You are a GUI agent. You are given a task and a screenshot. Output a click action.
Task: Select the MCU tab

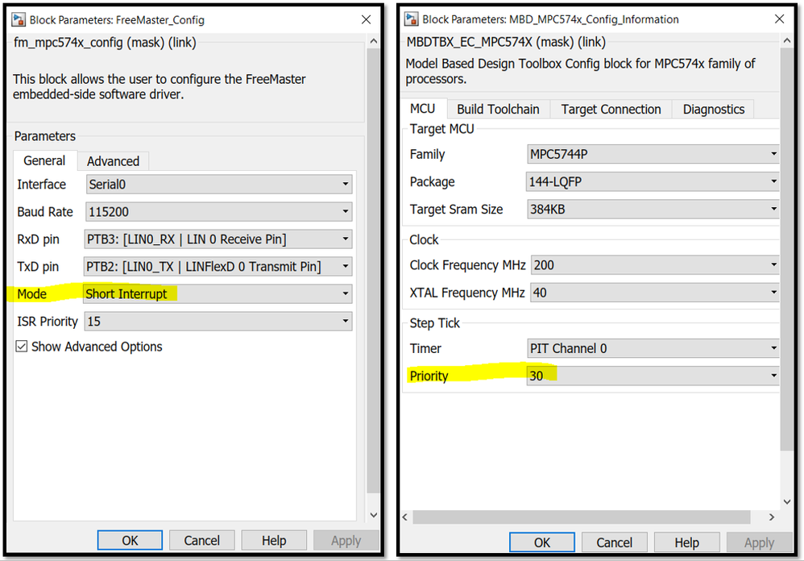click(423, 109)
